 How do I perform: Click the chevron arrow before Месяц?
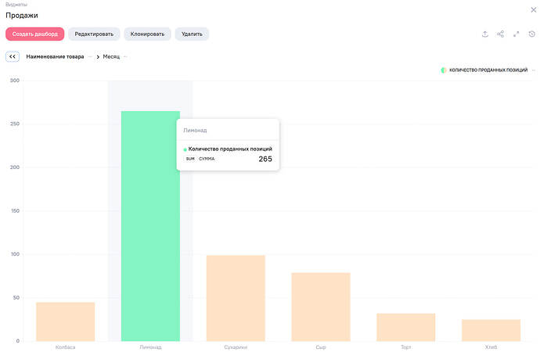click(x=98, y=56)
